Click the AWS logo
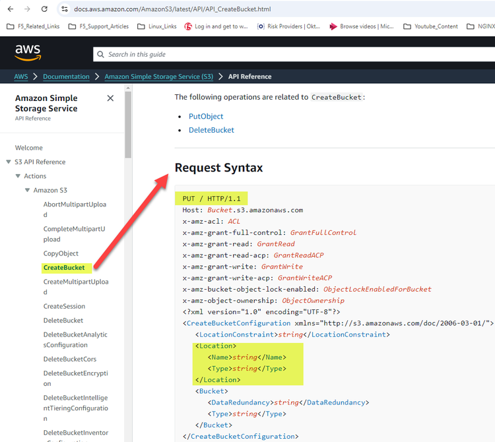This screenshot has height=442, width=495. pos(28,53)
